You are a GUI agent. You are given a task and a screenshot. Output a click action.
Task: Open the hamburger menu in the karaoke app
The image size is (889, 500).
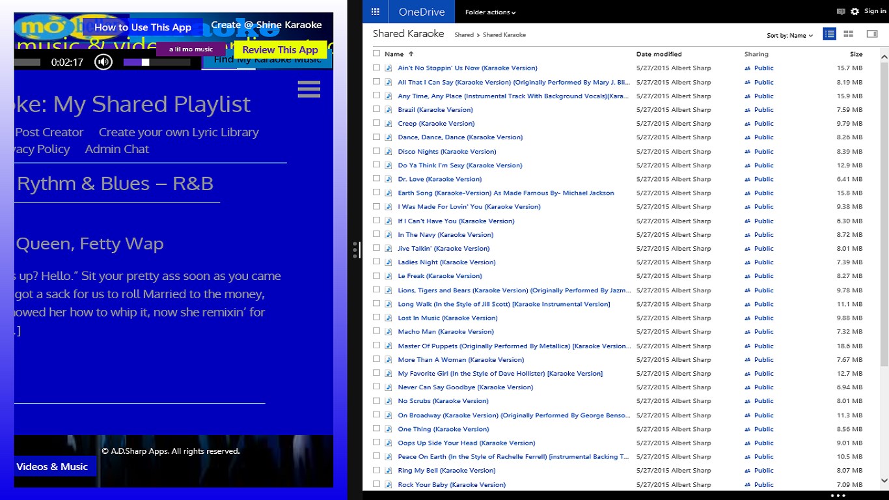[x=308, y=89]
